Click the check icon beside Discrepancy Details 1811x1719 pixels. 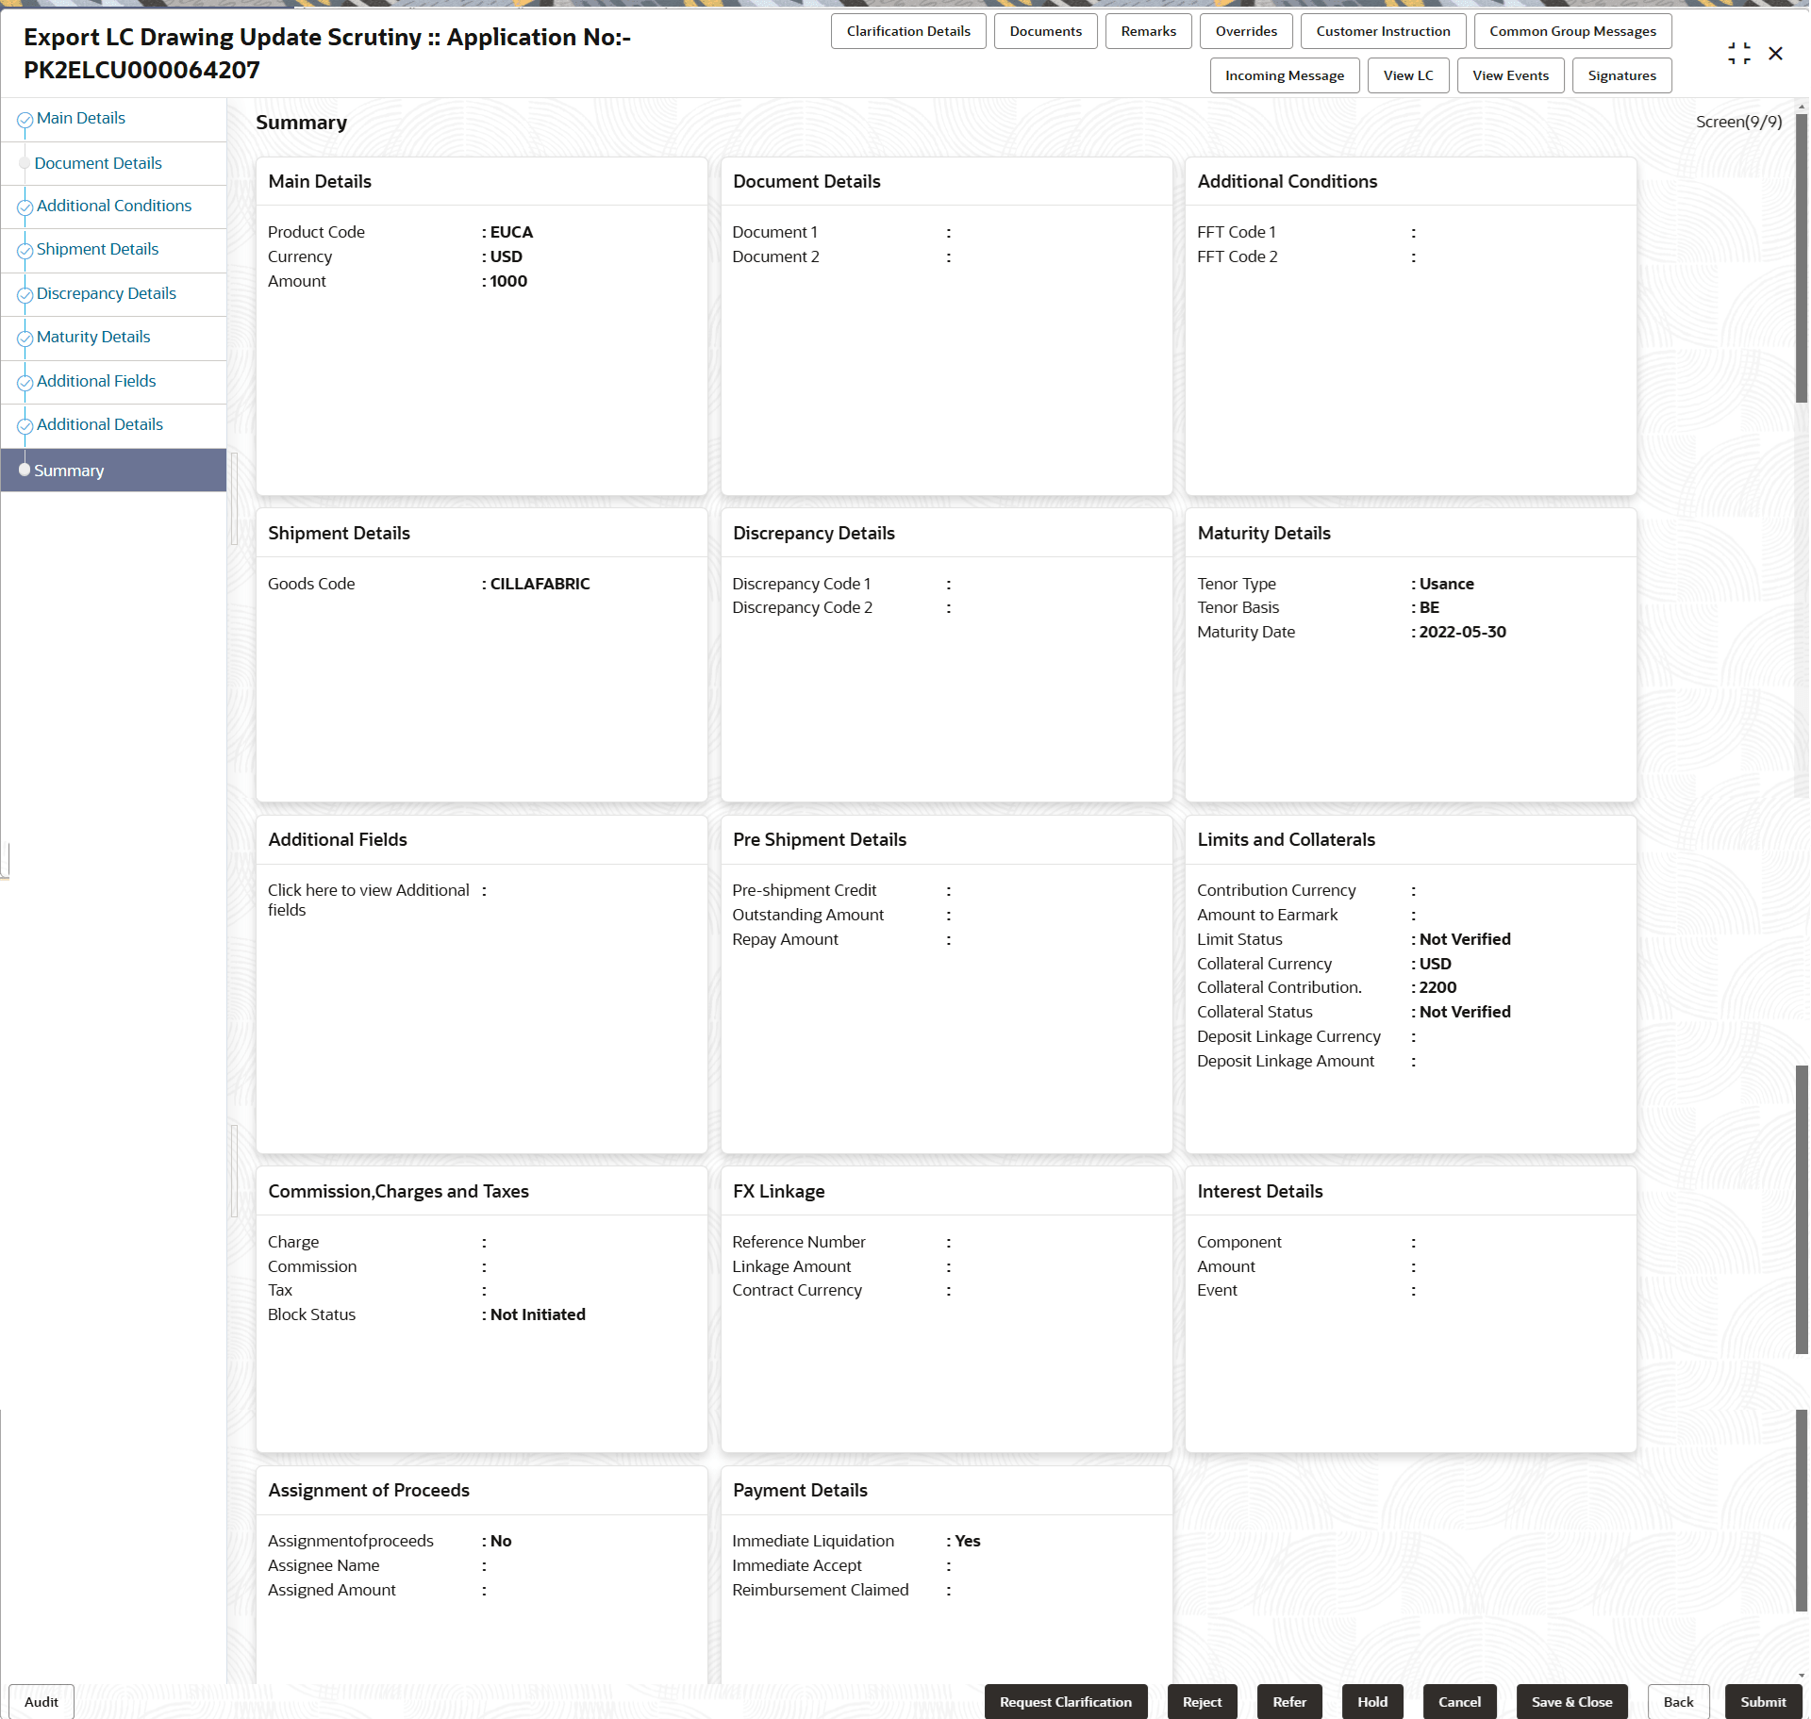pyautogui.click(x=24, y=294)
